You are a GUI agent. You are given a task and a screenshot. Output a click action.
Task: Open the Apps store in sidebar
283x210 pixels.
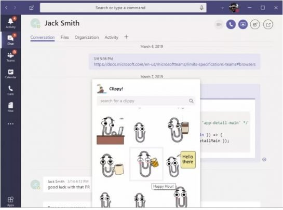click(x=10, y=202)
